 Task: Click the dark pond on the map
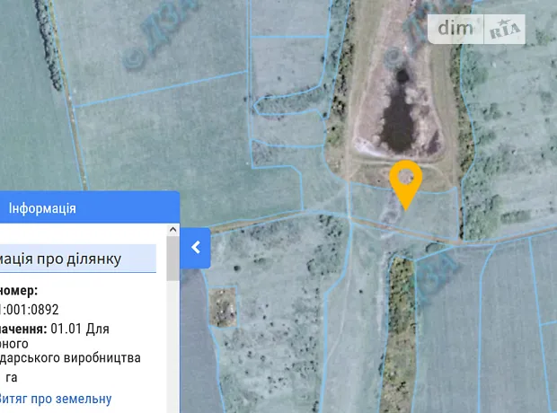click(x=399, y=116)
